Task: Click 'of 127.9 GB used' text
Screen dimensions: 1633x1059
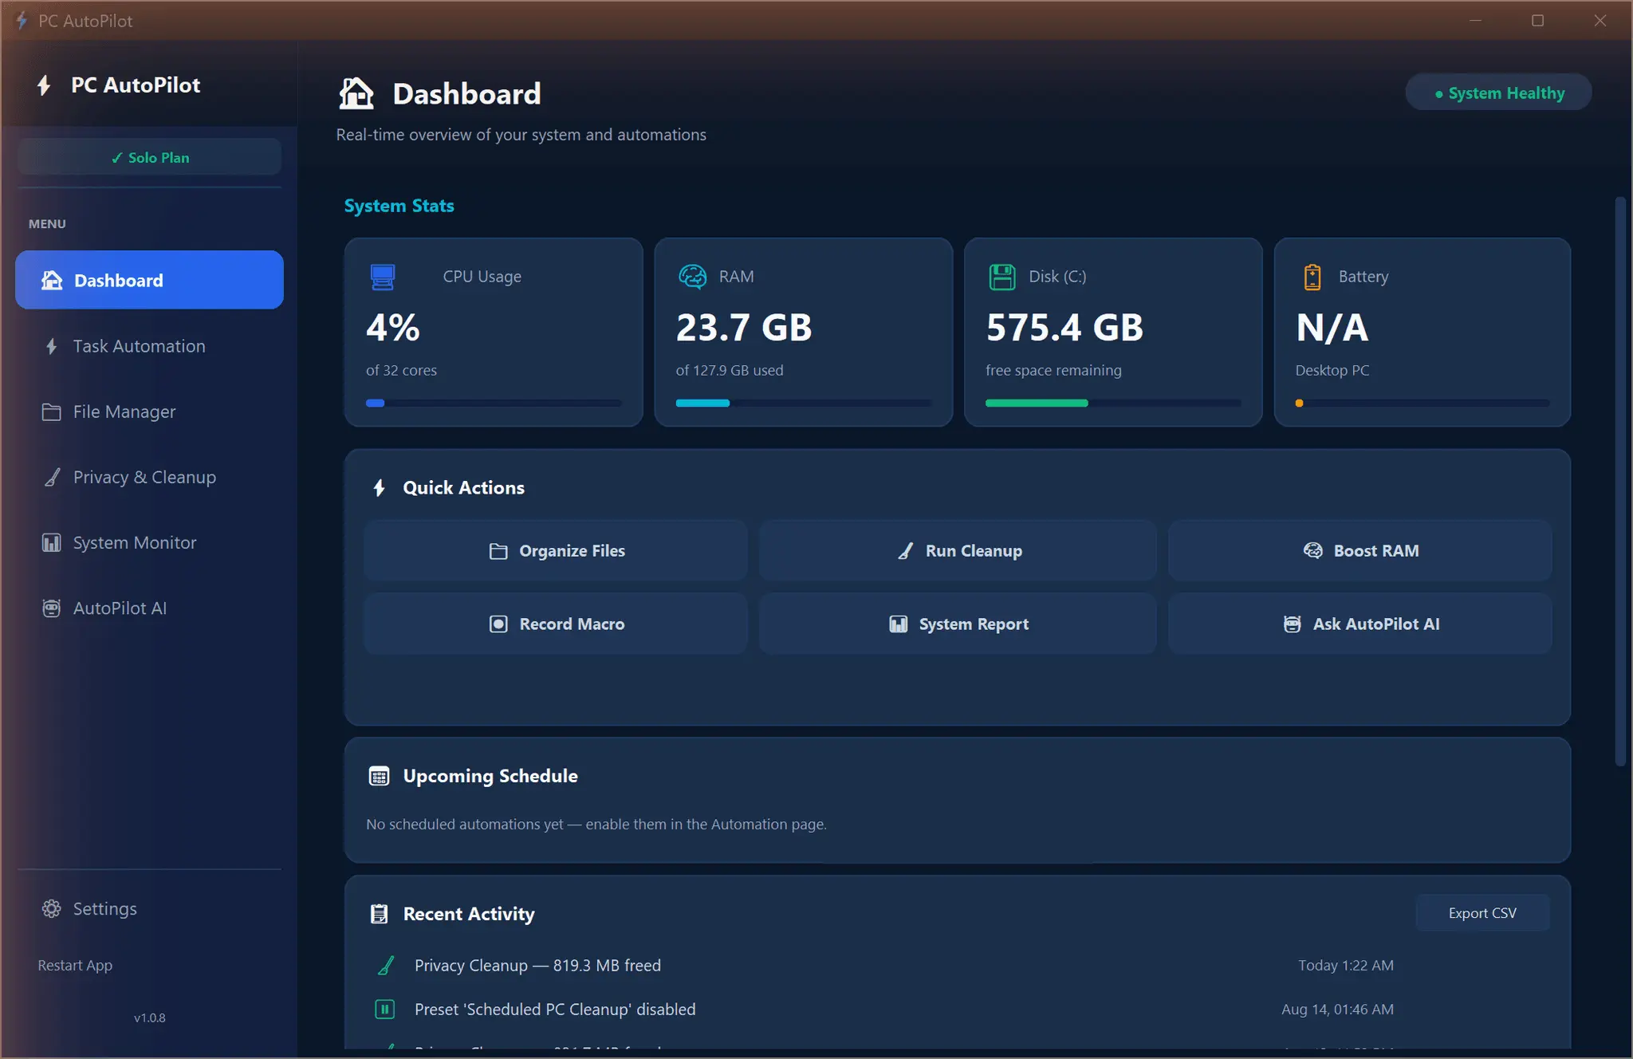Action: (730, 370)
